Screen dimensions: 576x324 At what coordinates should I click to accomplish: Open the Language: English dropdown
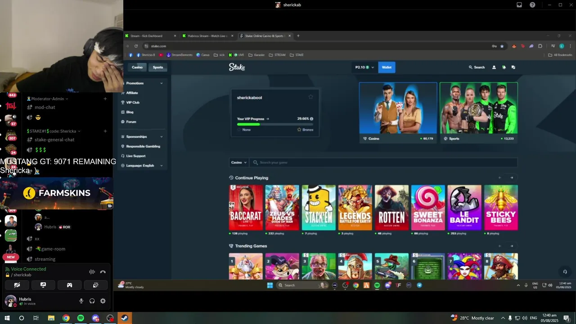tap(142, 166)
